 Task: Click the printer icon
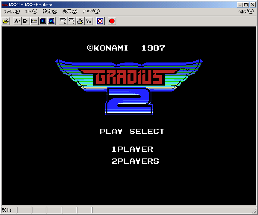[80, 21]
